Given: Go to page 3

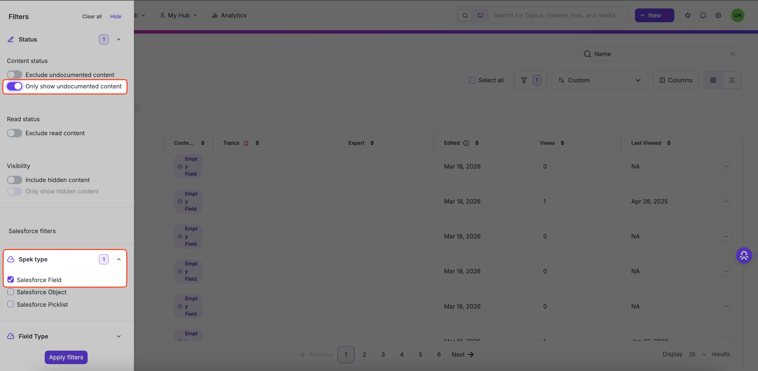Looking at the screenshot, I should (x=383, y=355).
